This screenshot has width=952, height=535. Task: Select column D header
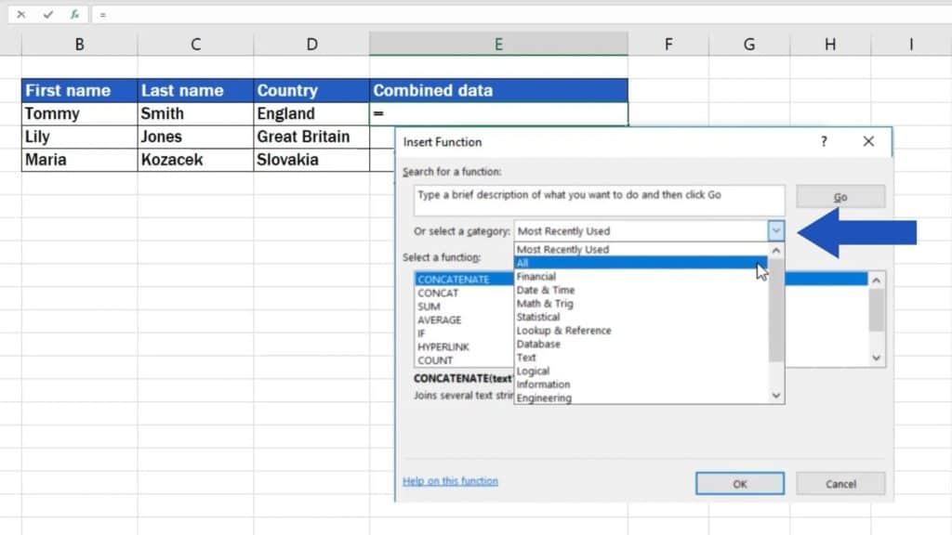311,45
